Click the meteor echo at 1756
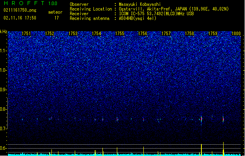This screenshot has height=156, width=245. click(143, 120)
